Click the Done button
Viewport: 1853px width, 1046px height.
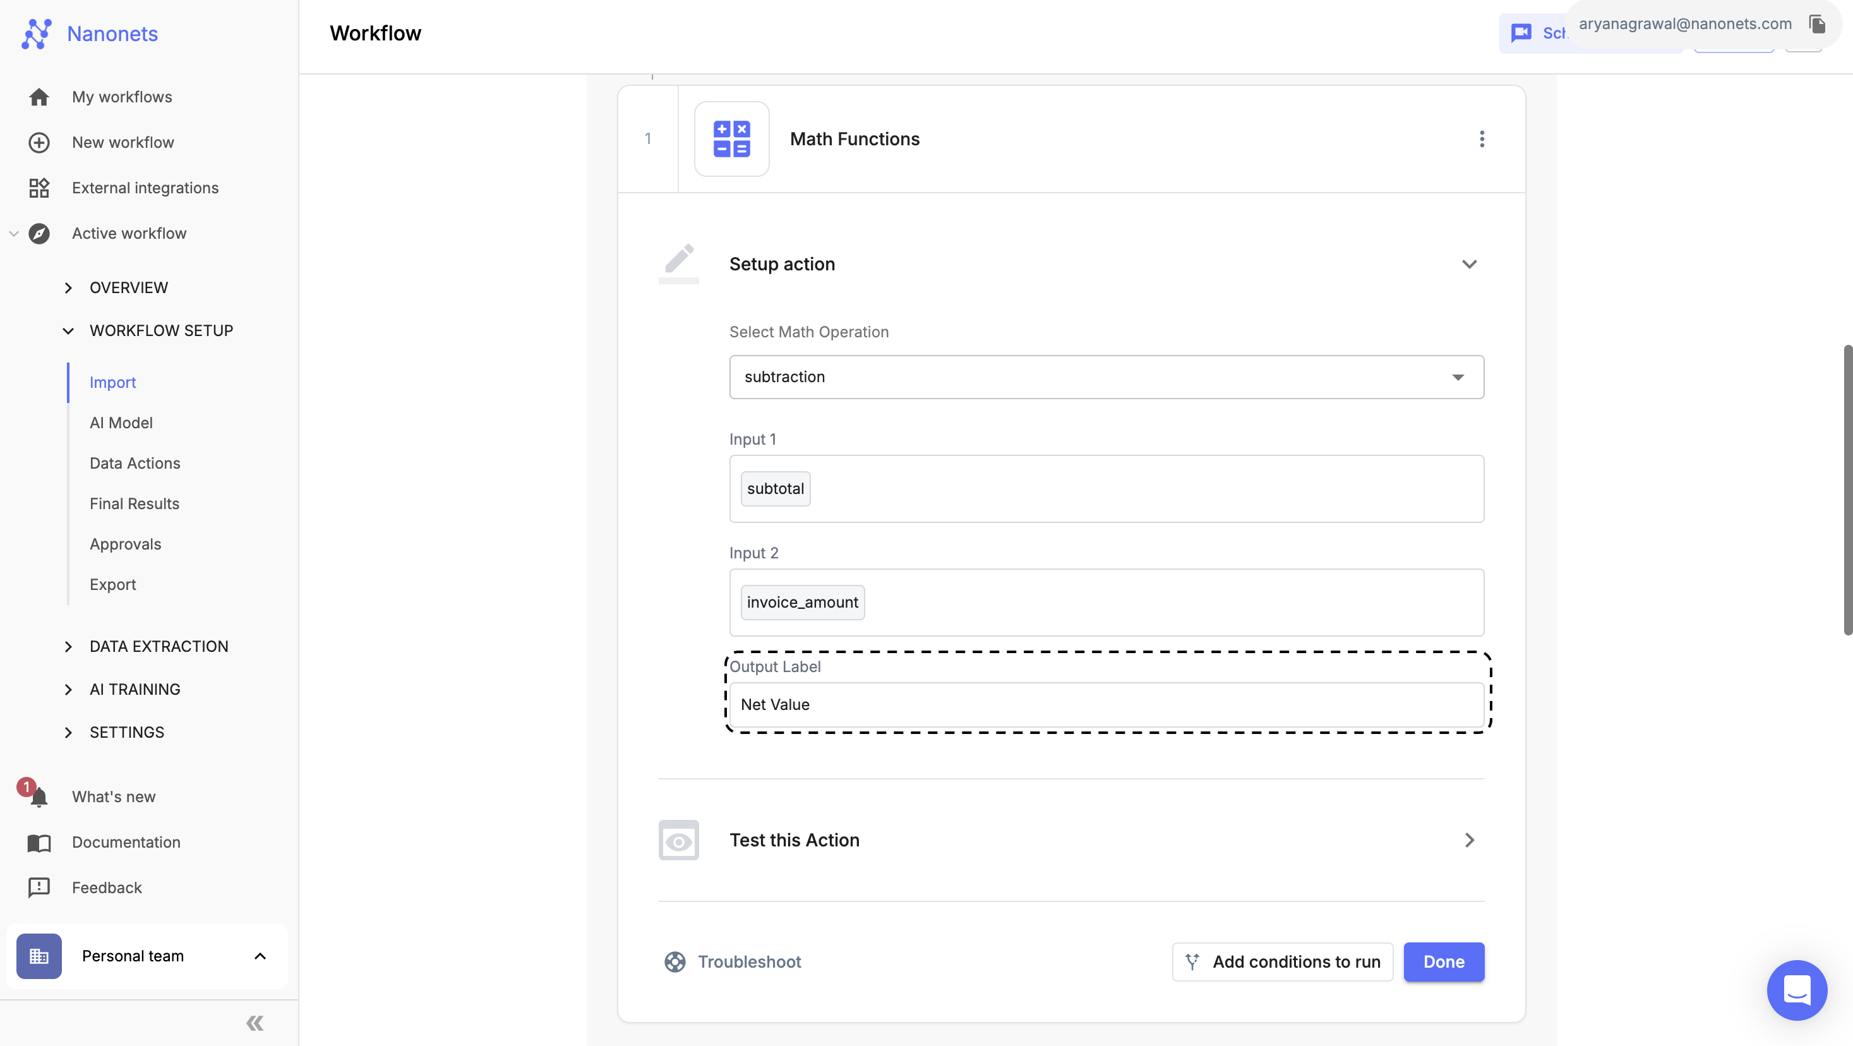[x=1443, y=961]
